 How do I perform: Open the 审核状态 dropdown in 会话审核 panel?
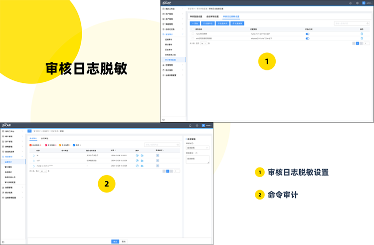(197, 148)
